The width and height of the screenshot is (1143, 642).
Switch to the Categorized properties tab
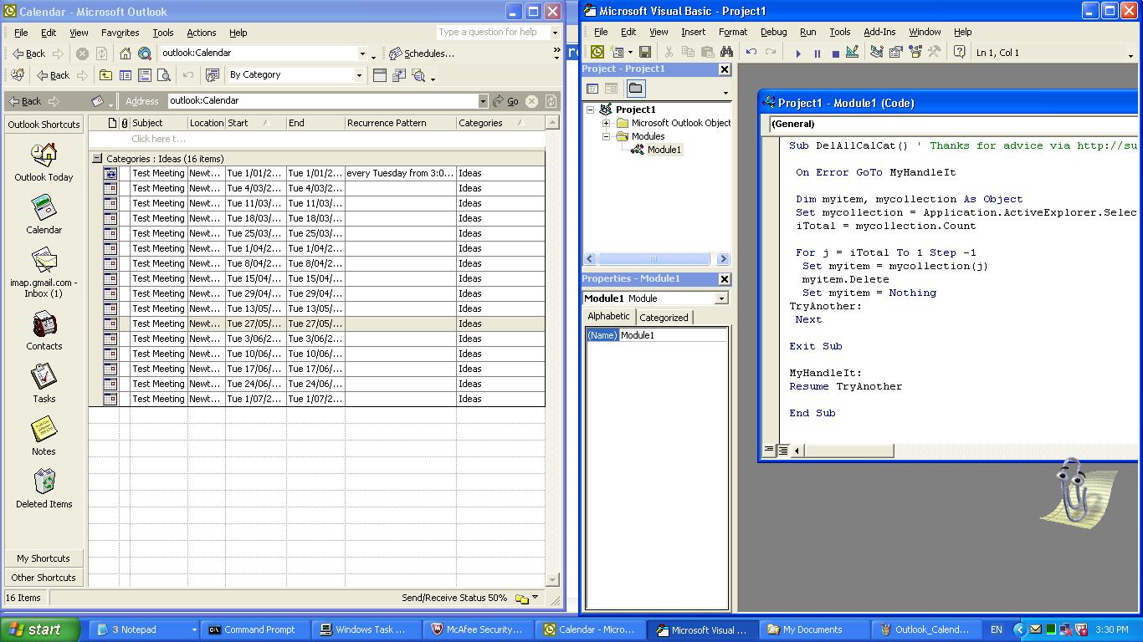click(x=664, y=318)
